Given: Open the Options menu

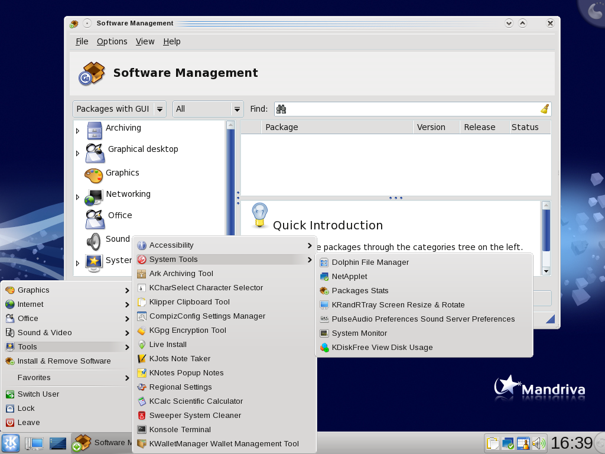Looking at the screenshot, I should point(112,41).
